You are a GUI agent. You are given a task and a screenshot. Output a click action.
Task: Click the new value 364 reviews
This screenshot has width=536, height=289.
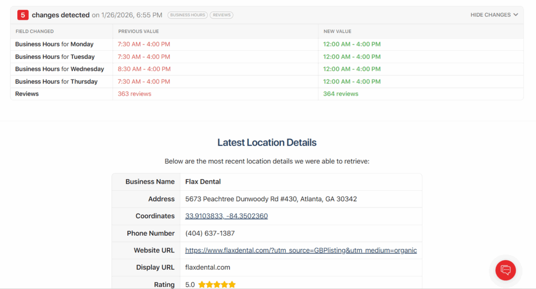point(341,94)
